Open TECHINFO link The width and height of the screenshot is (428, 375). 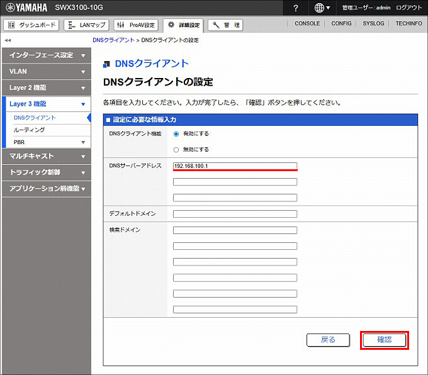tap(408, 23)
